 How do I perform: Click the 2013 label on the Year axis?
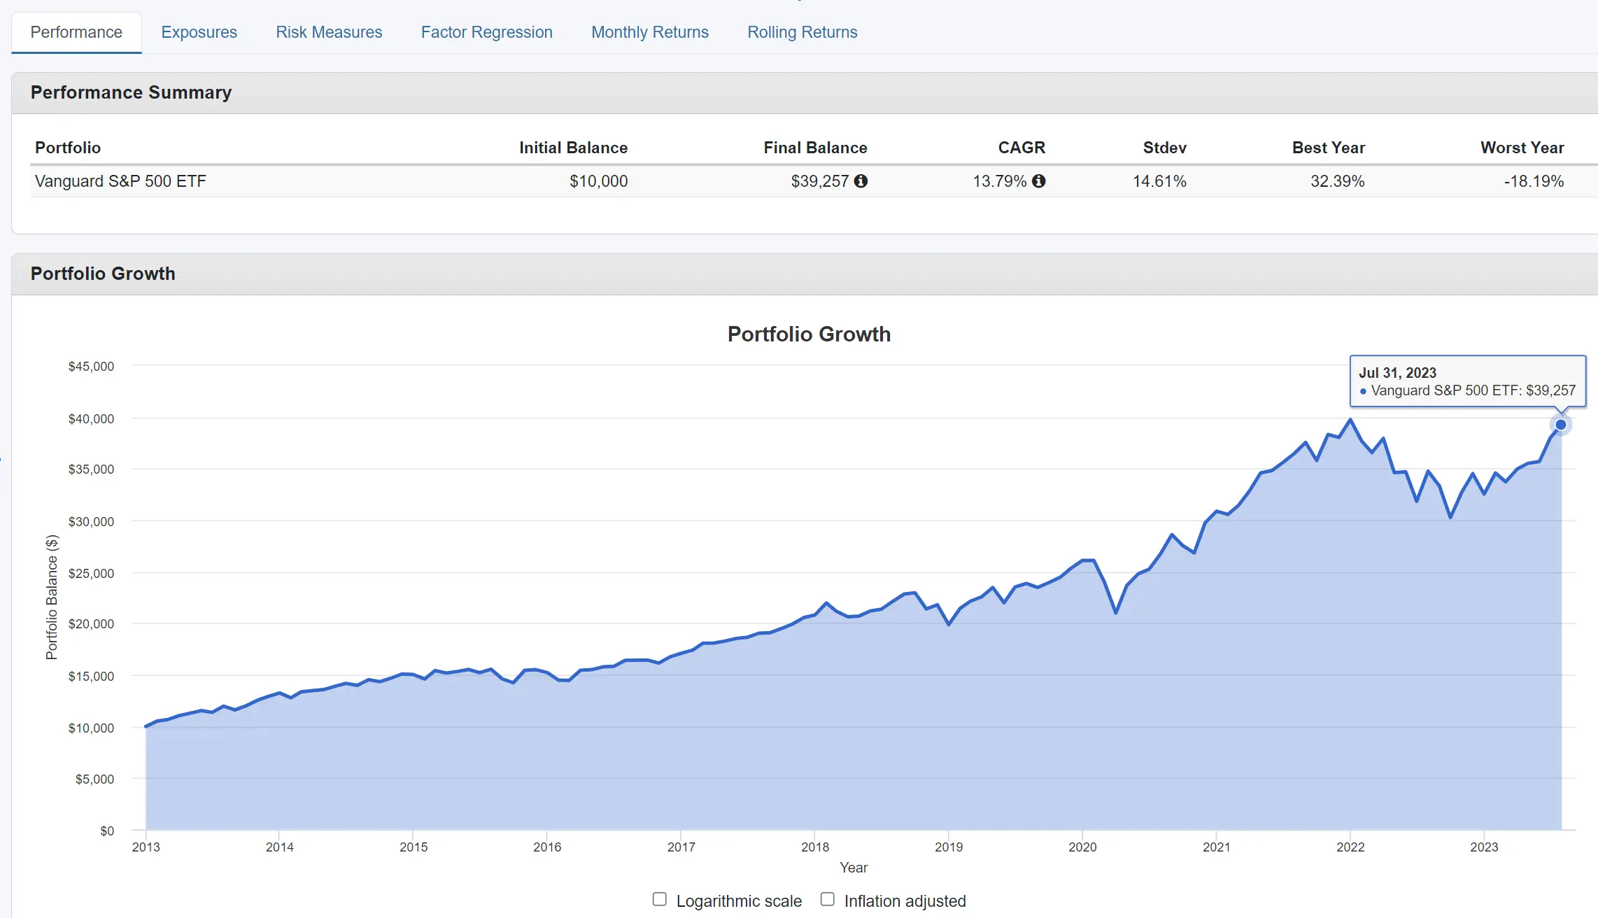[x=146, y=847]
